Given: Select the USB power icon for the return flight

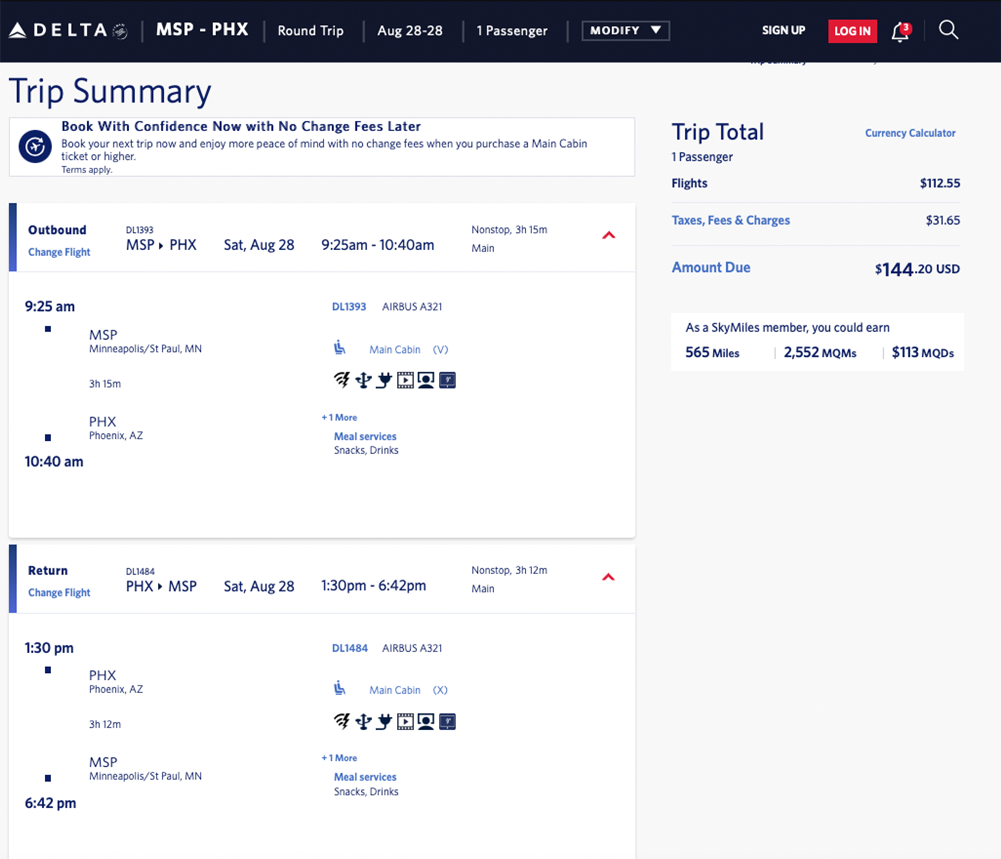Looking at the screenshot, I should click(364, 722).
